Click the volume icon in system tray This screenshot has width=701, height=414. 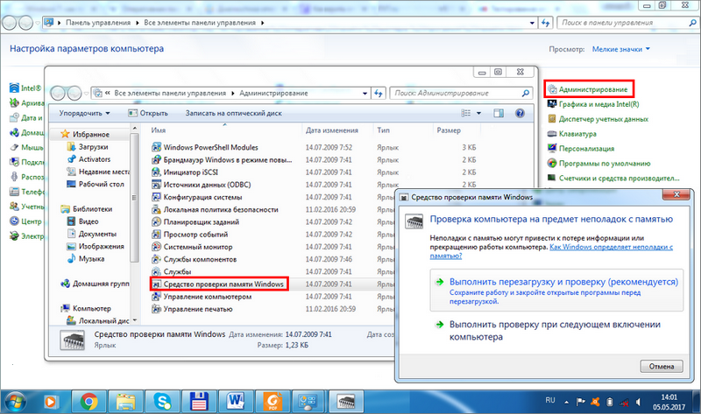click(638, 402)
